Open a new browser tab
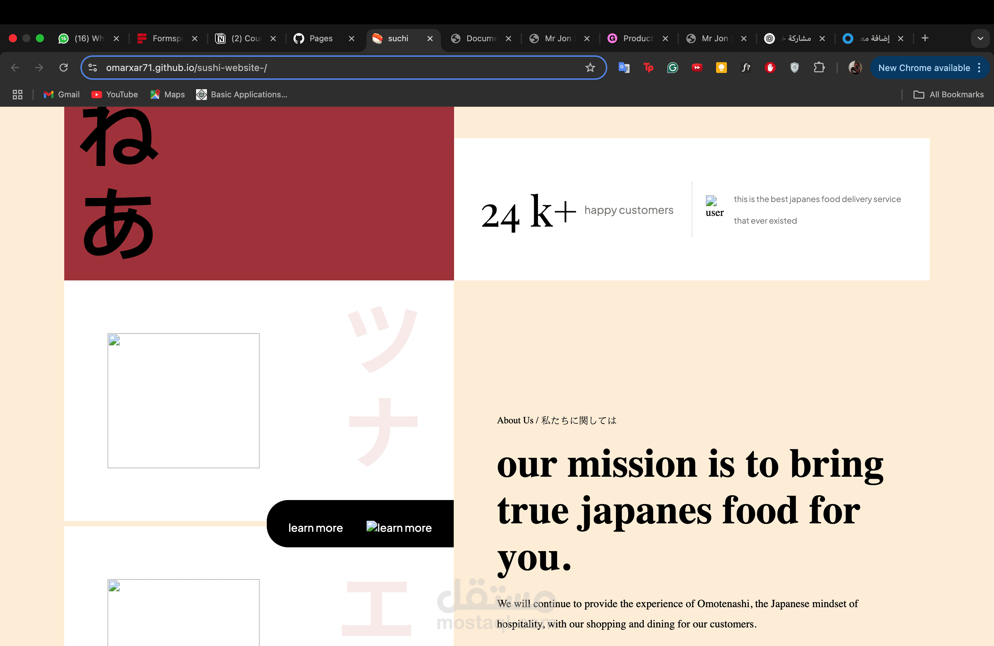The width and height of the screenshot is (994, 646). 925,39
